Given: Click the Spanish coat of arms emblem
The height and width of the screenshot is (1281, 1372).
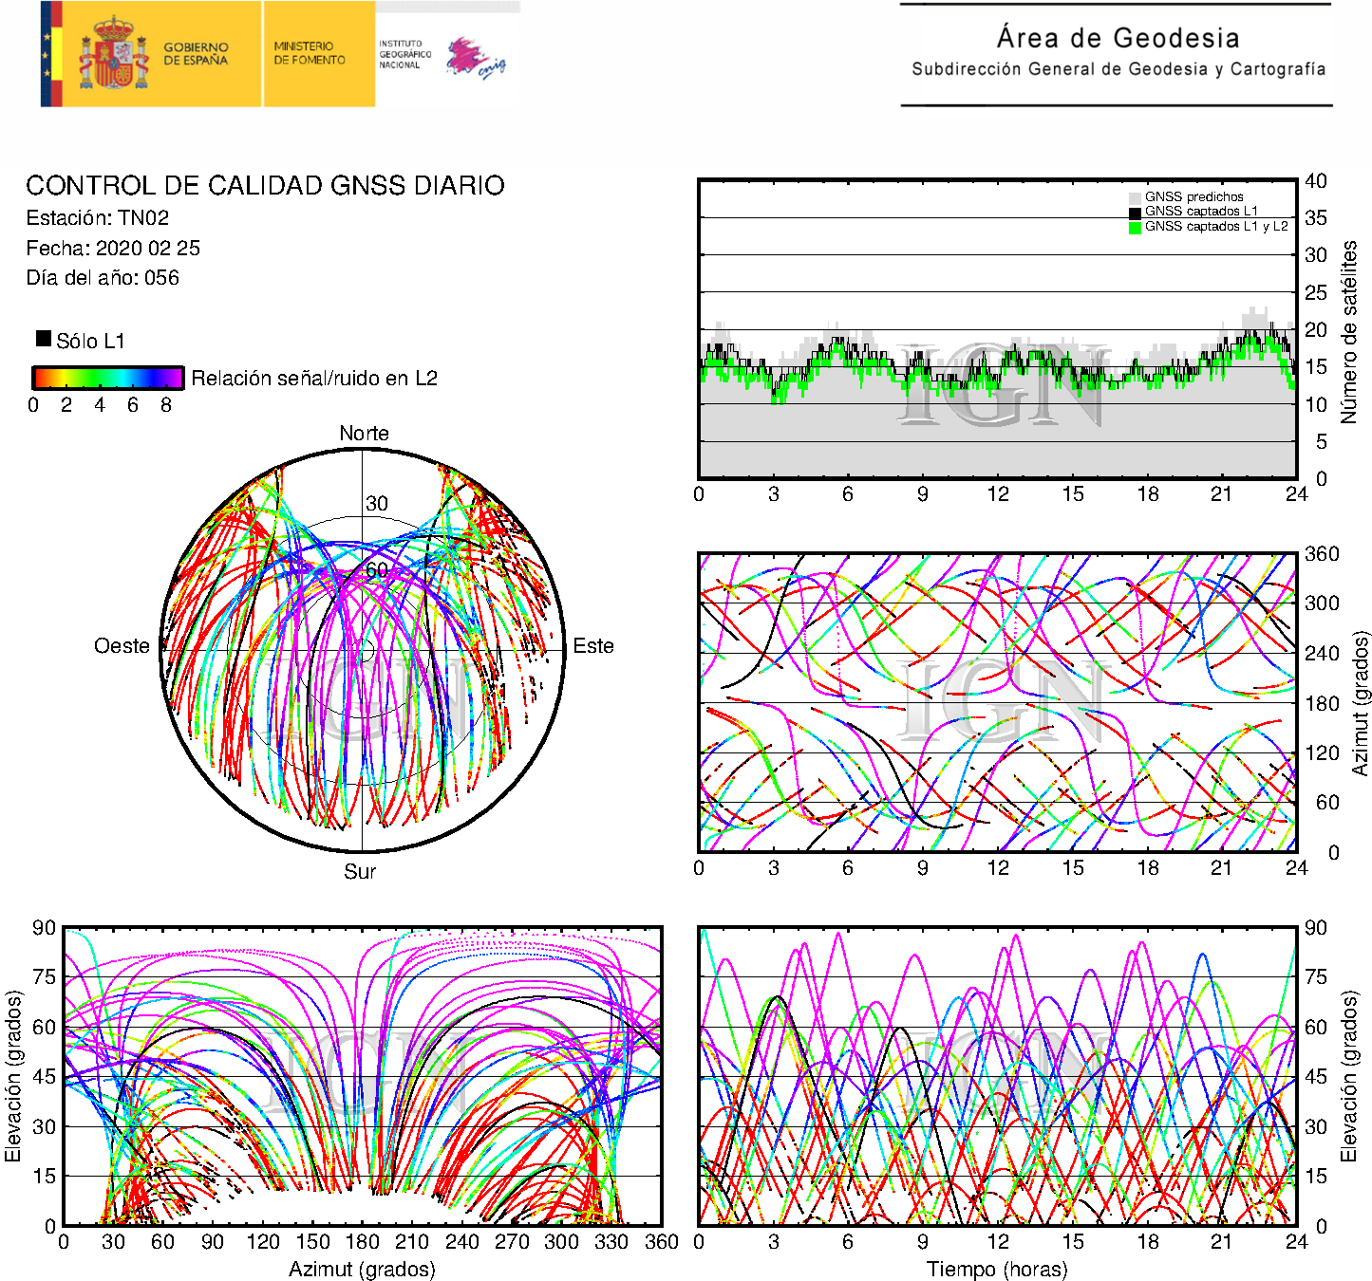Looking at the screenshot, I should 113,54.
